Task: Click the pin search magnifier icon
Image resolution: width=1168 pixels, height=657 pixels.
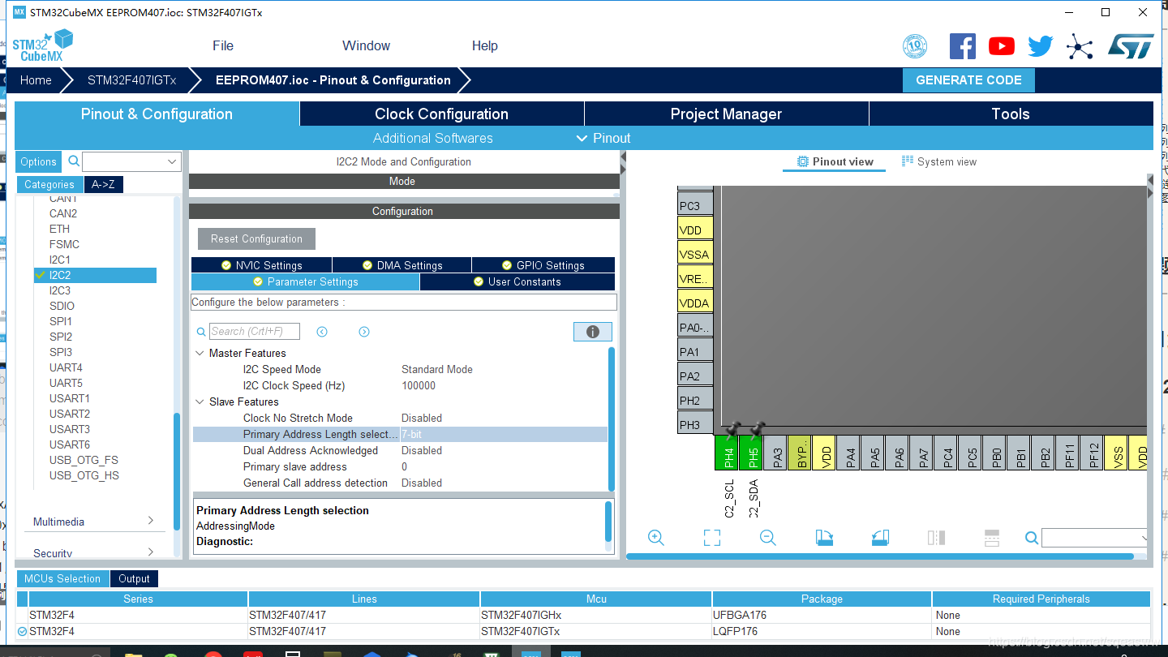Action: [x=1031, y=538]
